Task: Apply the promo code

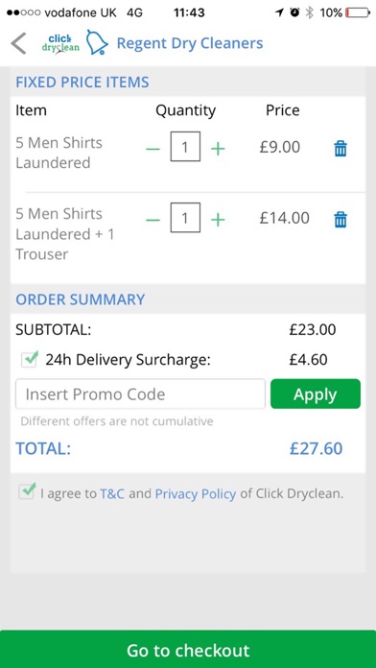Action: (316, 394)
